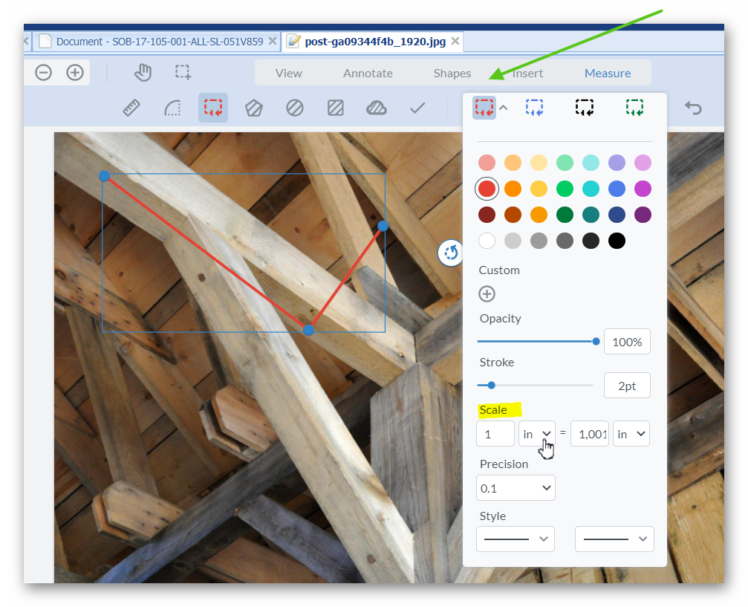Click the zoom in plus icon

(x=74, y=73)
